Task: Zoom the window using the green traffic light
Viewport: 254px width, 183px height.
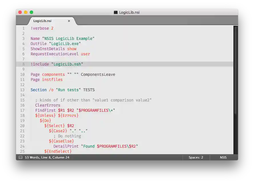Action: [31, 12]
